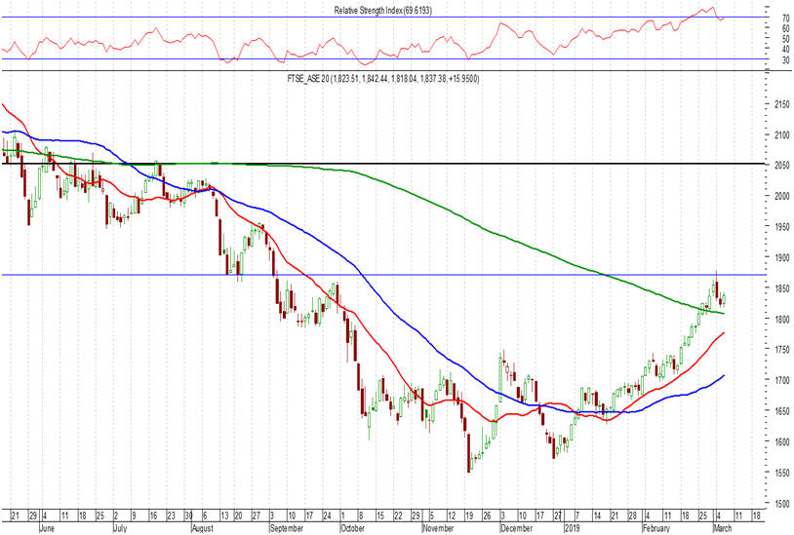Click the 1950 price axis label
This screenshot has height=535, width=794.
pos(782,227)
